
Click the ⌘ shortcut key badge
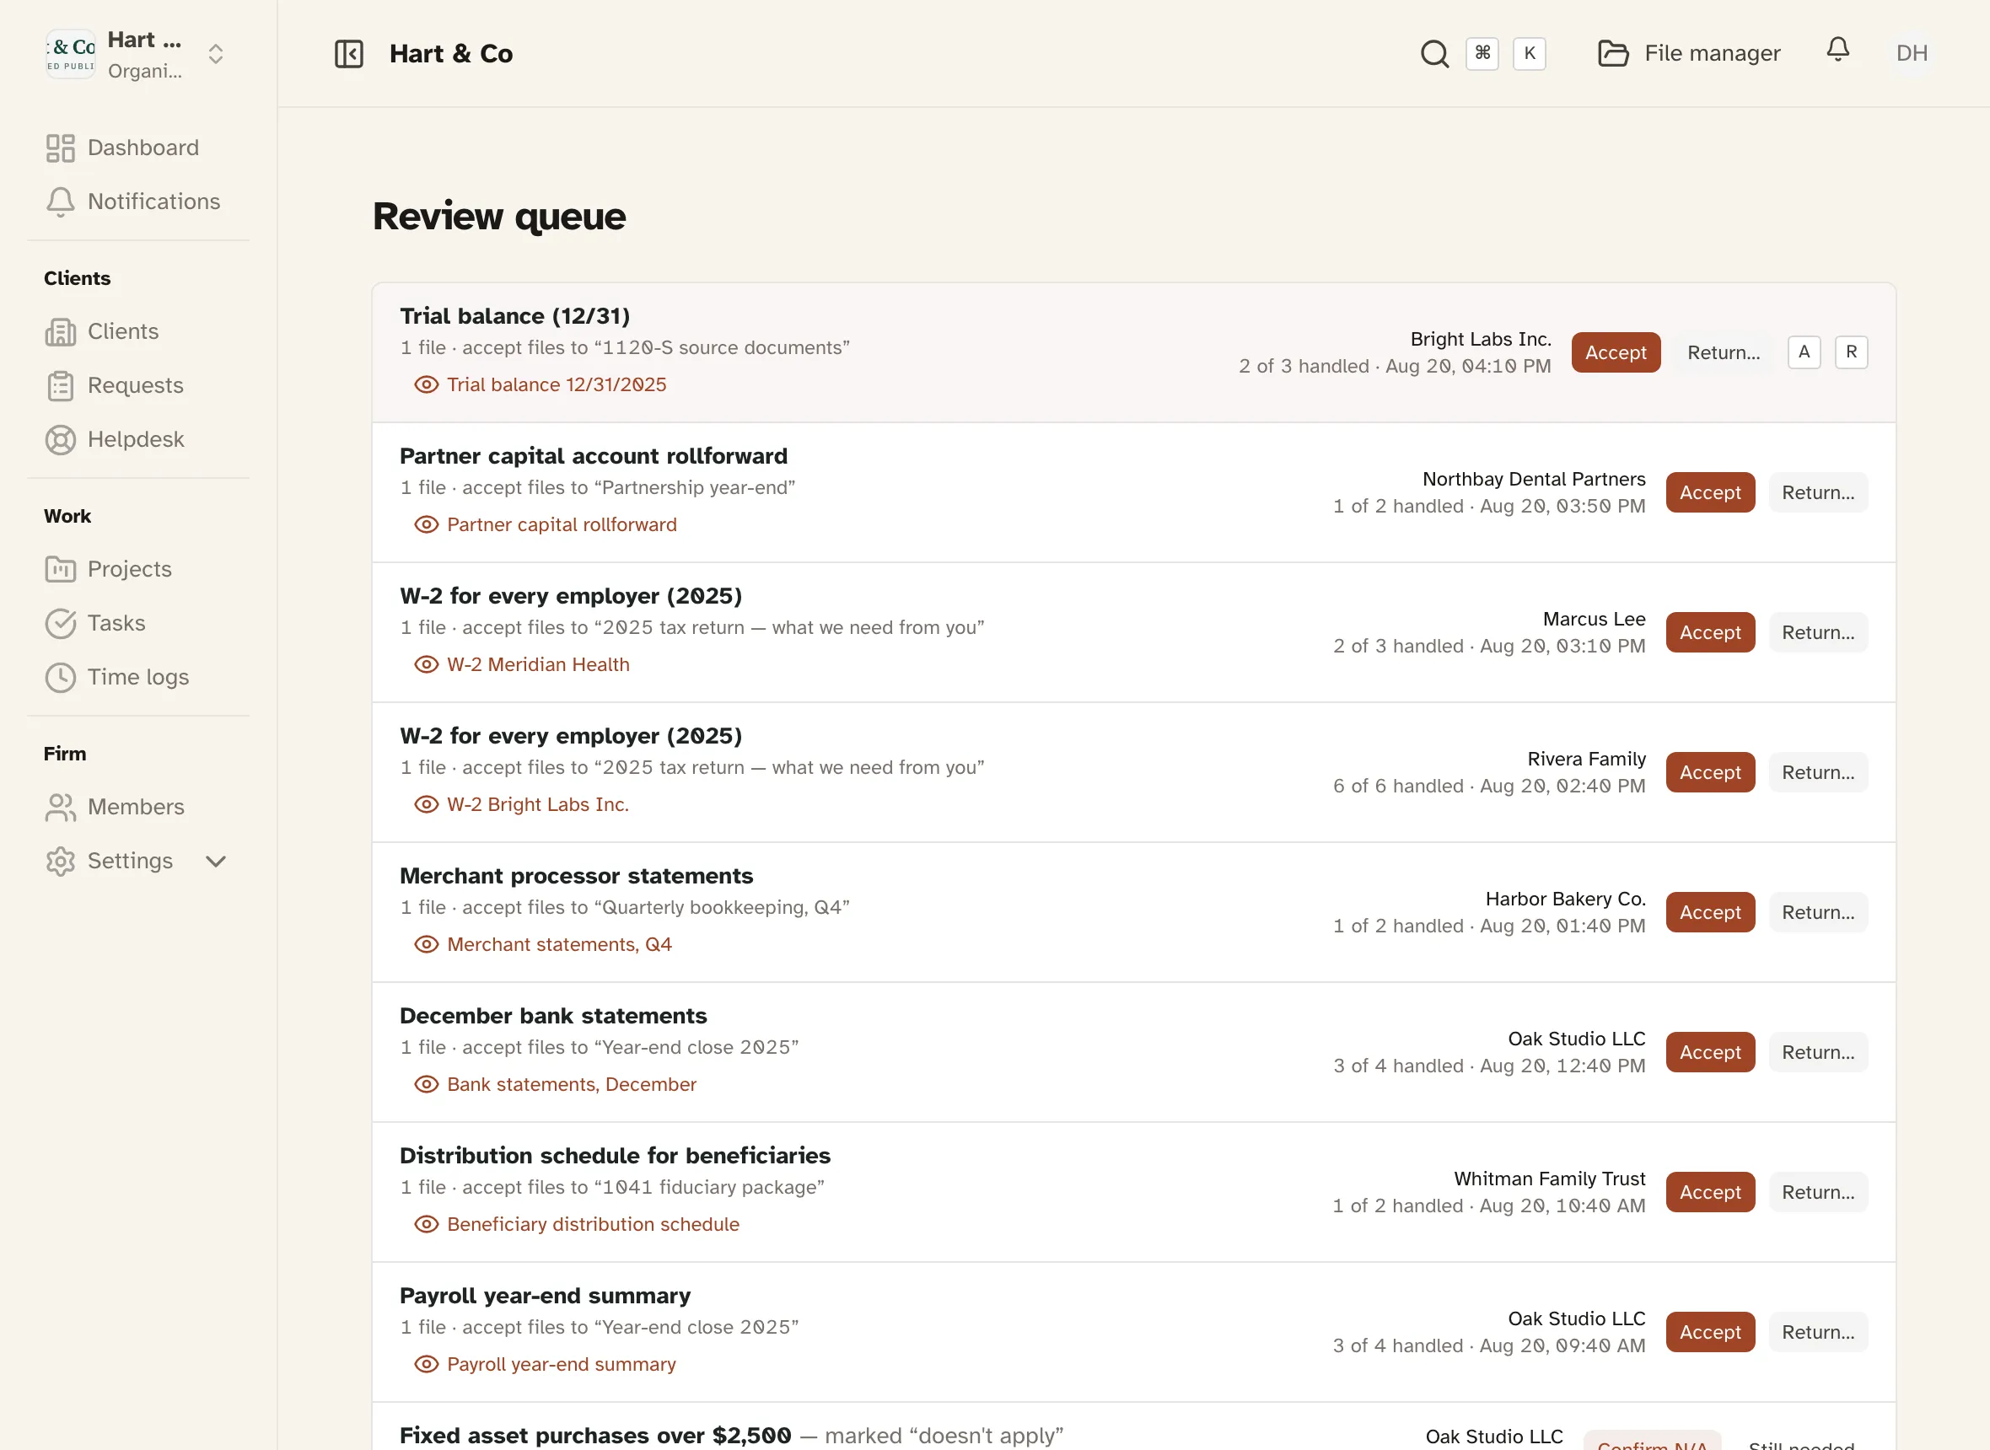[1482, 54]
